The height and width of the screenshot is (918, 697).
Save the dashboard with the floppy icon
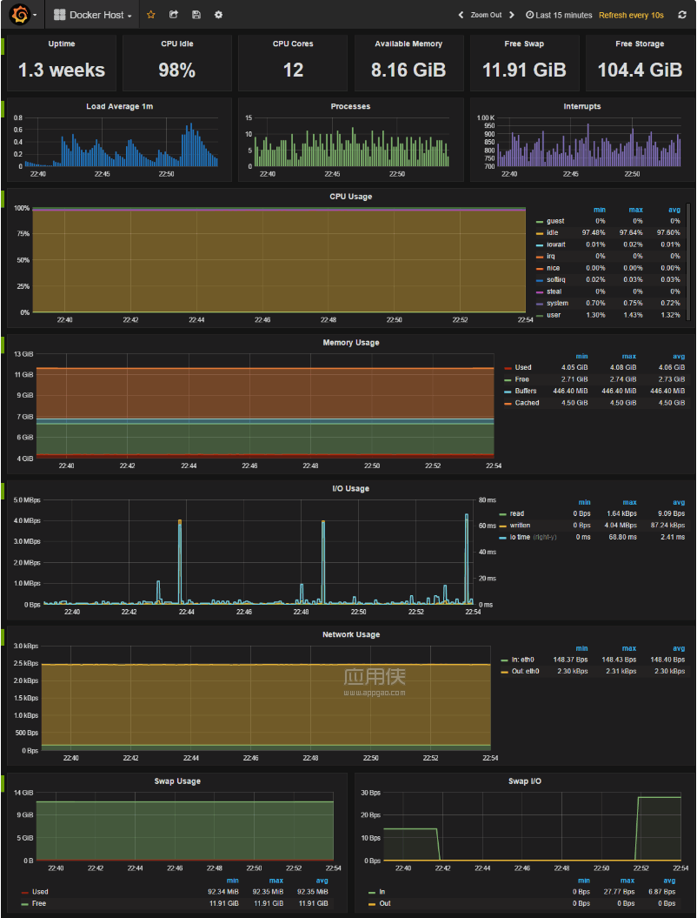[x=196, y=15]
